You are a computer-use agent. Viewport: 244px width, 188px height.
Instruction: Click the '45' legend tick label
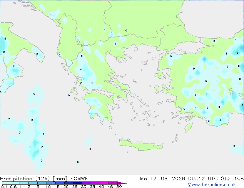[110, 186]
